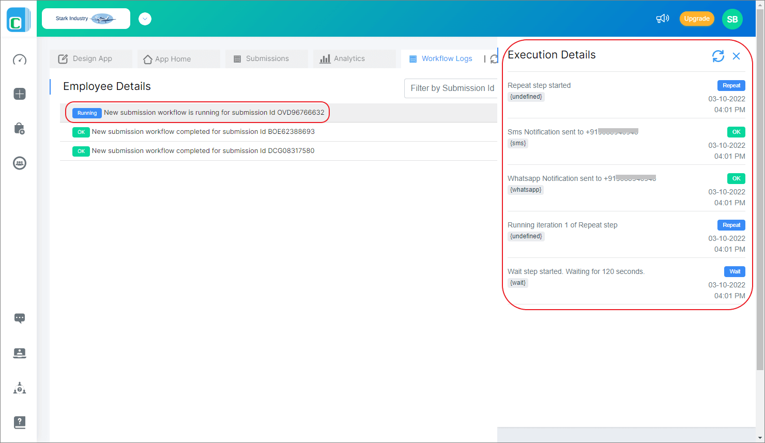
Task: Expand the workspace dropdown next to Stark Industry
Action: click(x=145, y=18)
